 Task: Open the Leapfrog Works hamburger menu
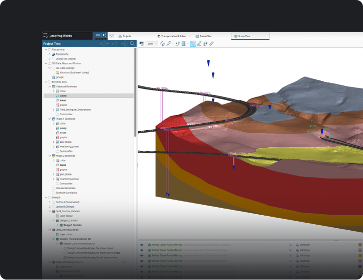click(46, 36)
